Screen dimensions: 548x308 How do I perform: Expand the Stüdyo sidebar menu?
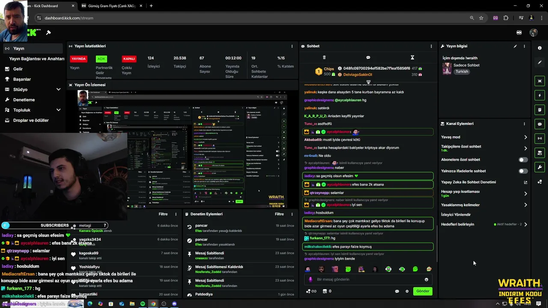pos(58,89)
